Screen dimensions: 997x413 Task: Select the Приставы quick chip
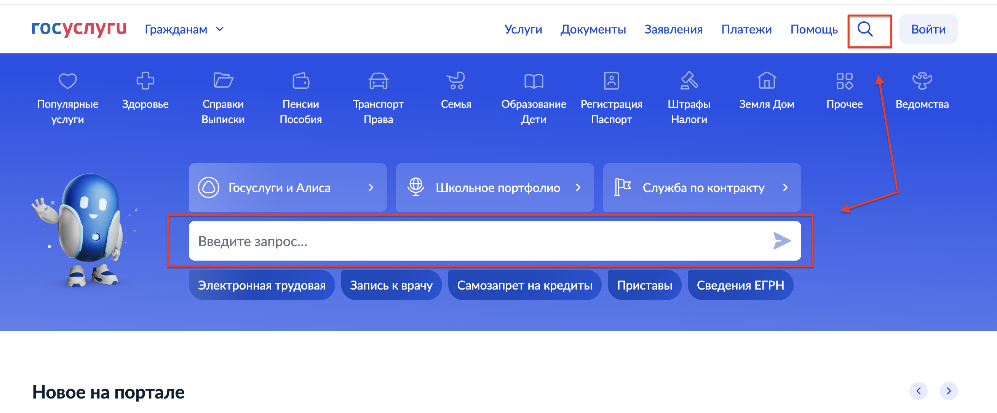tap(644, 285)
